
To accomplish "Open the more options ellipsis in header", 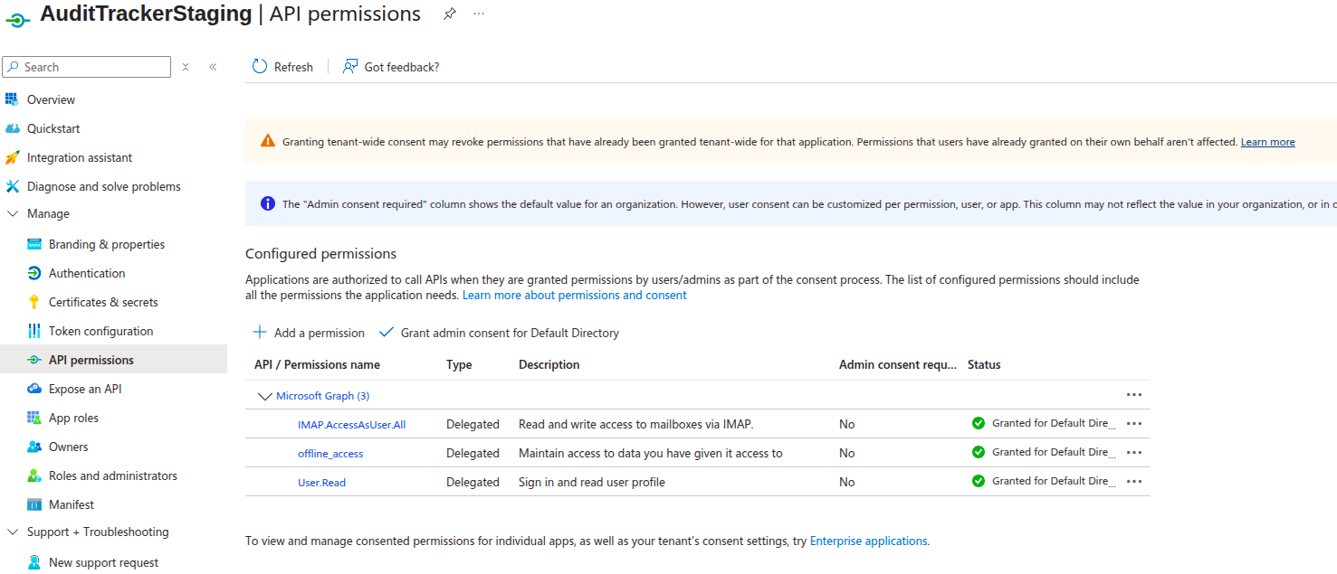I will click(x=479, y=14).
